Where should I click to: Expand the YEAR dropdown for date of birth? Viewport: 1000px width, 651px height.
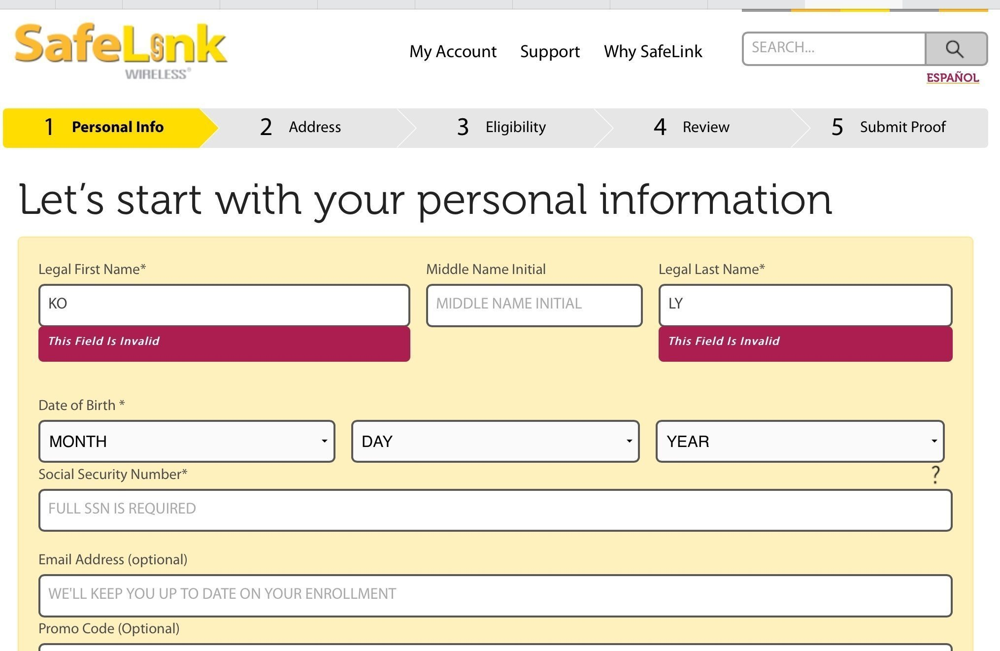point(800,440)
